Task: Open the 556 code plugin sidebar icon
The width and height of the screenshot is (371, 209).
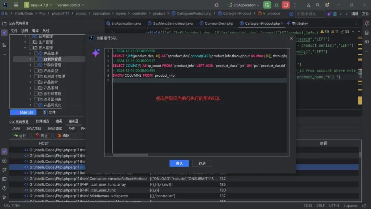Action: 4,33
